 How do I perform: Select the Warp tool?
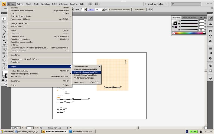[x=4, y=45]
